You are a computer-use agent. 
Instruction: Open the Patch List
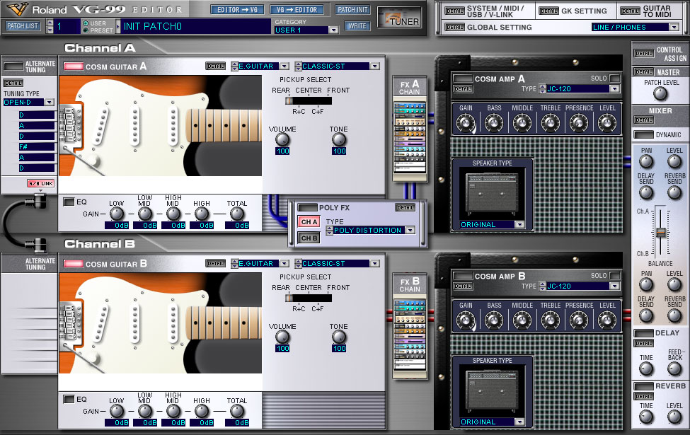(x=23, y=25)
